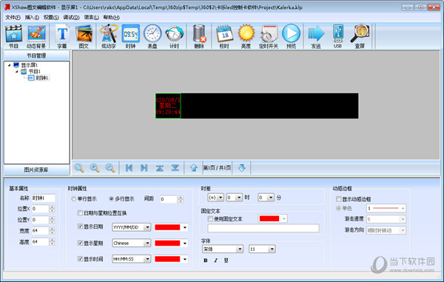Viewport: 444px width, 282px height.
Task: Check 日期与星期位置互换 option
Action: [102, 213]
